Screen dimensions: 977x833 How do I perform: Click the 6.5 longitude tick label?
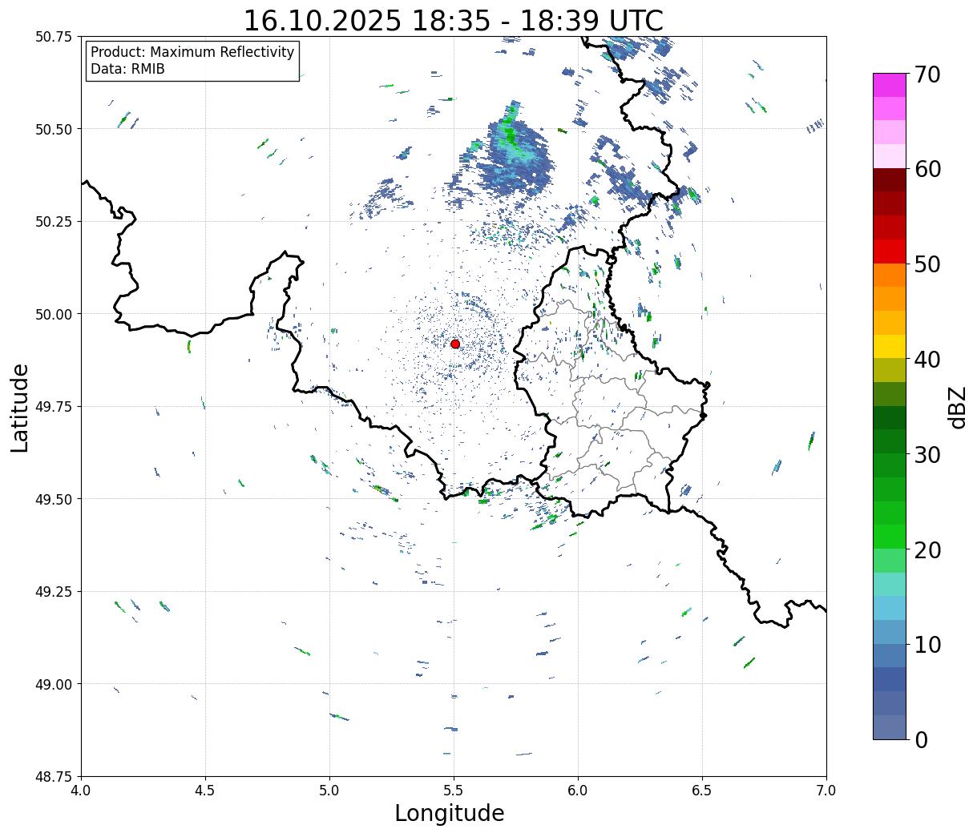click(702, 791)
